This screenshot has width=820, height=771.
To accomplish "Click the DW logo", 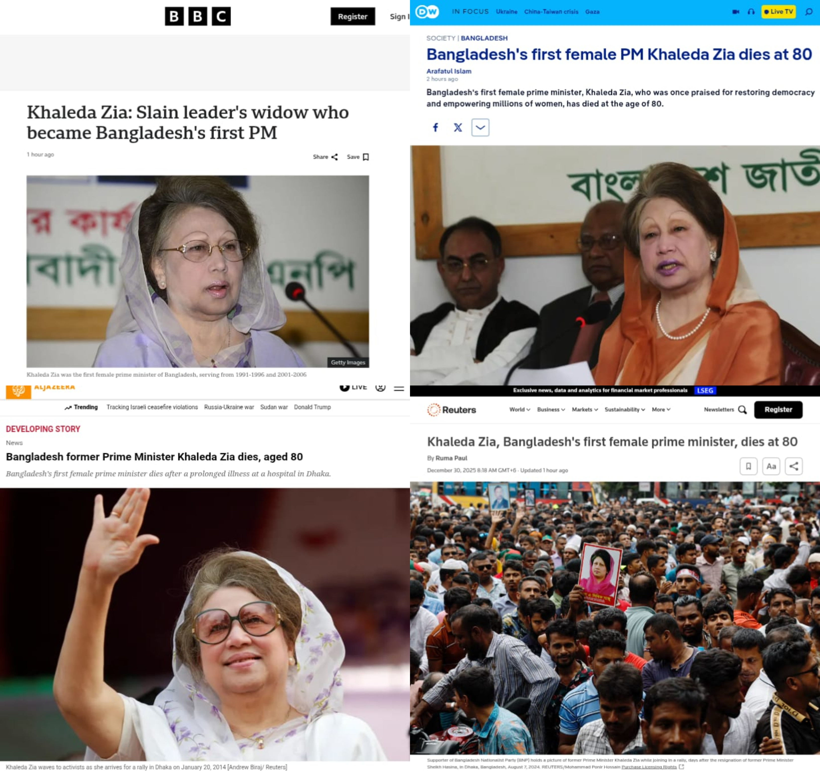I will tap(427, 12).
